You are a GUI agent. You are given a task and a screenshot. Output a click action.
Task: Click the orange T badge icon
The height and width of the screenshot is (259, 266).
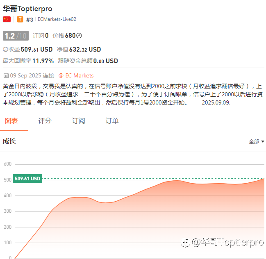pos(20,19)
